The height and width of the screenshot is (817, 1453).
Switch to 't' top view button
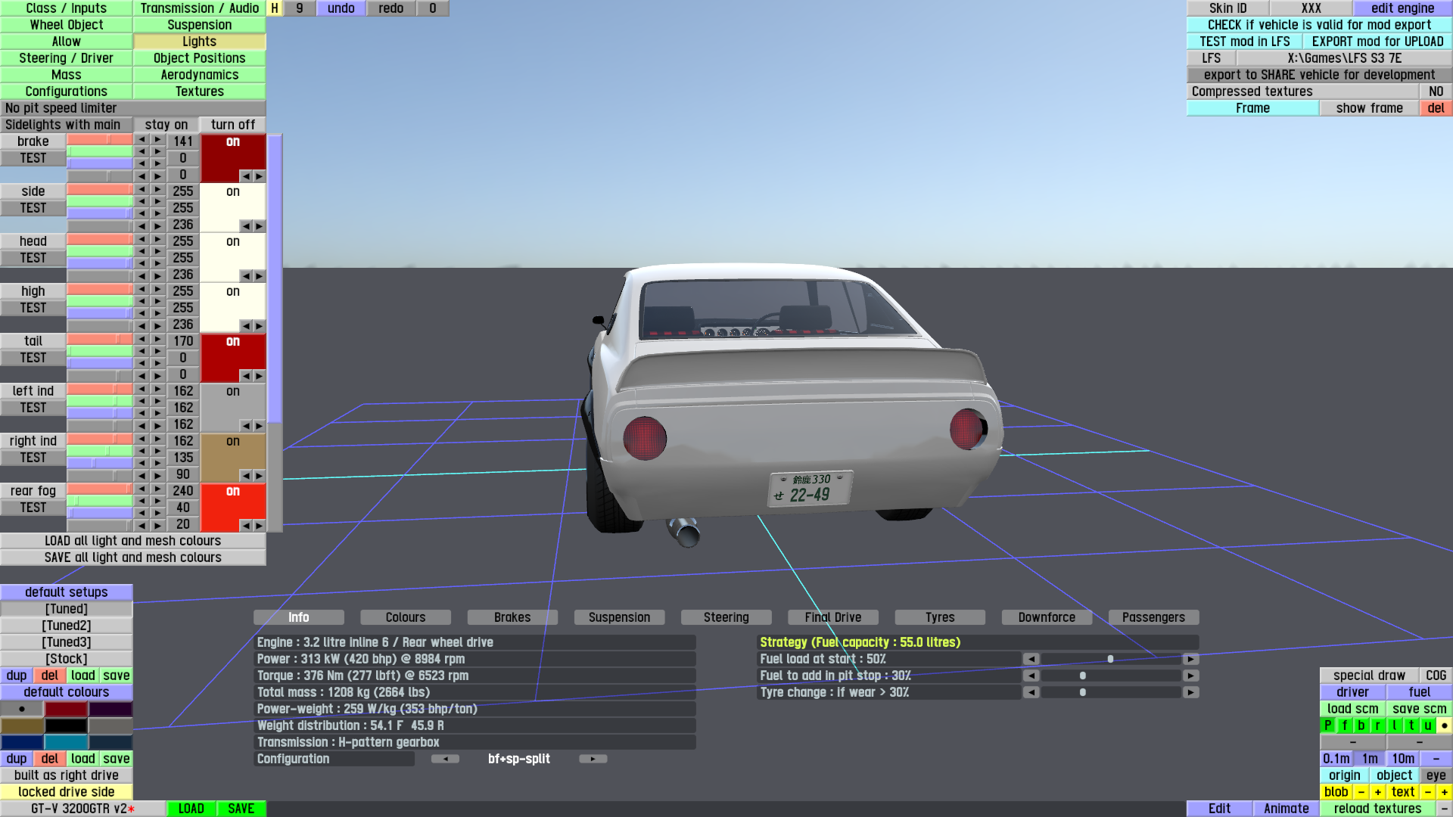tap(1411, 725)
